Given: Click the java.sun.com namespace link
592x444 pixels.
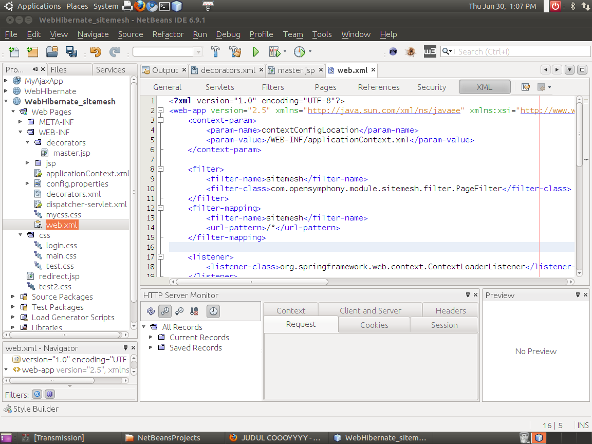Looking at the screenshot, I should tap(384, 110).
